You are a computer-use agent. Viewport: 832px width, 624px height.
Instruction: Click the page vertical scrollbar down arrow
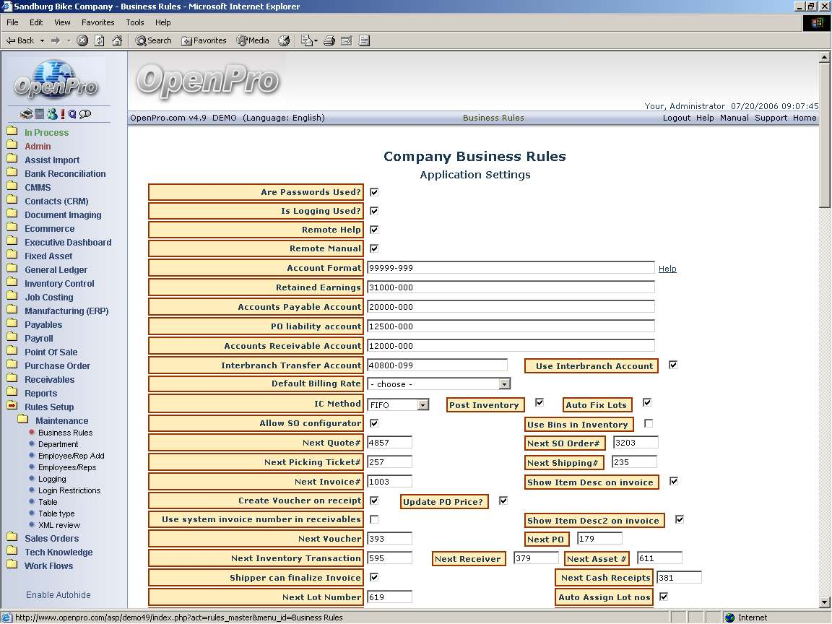coord(825,602)
